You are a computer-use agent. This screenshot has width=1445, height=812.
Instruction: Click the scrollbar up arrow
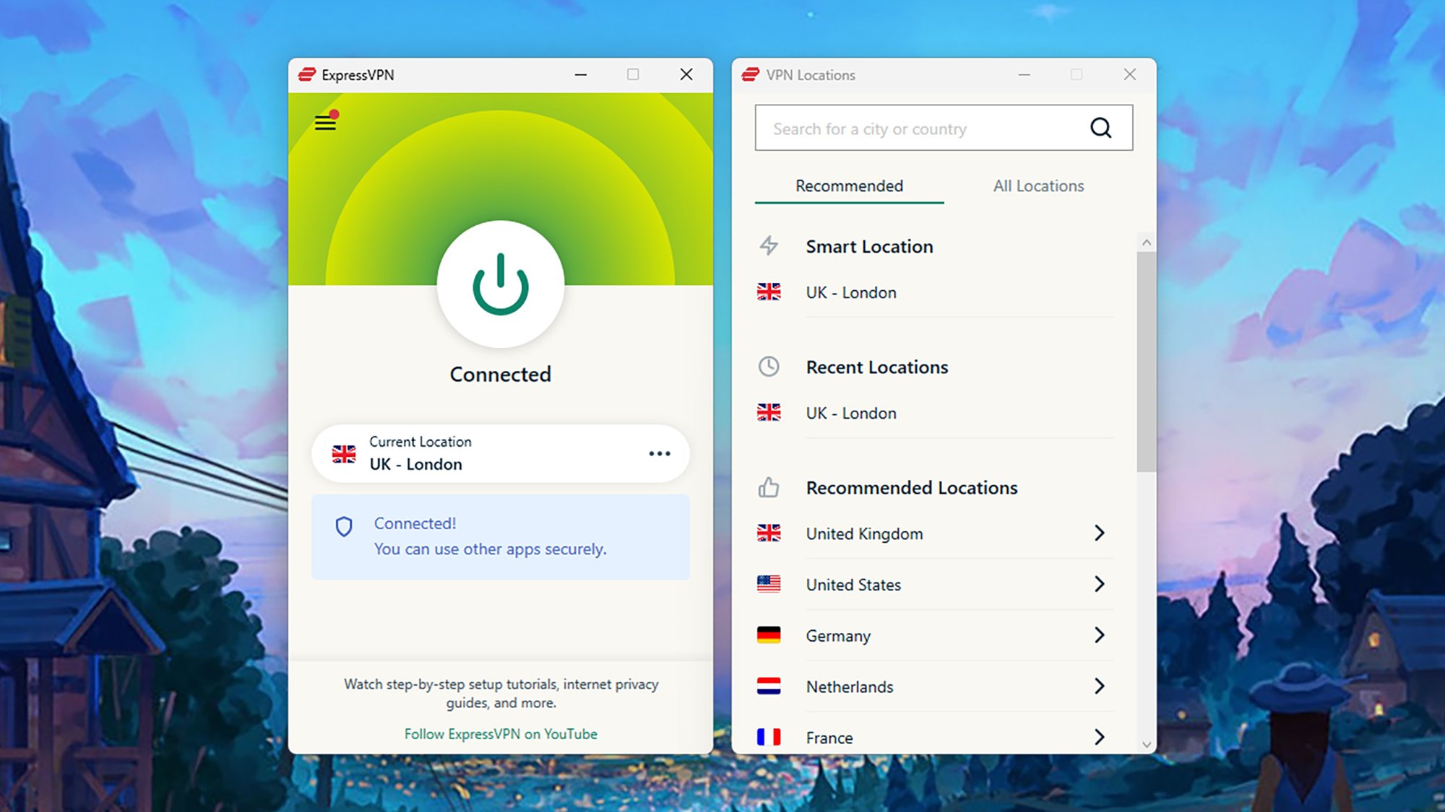(1146, 243)
